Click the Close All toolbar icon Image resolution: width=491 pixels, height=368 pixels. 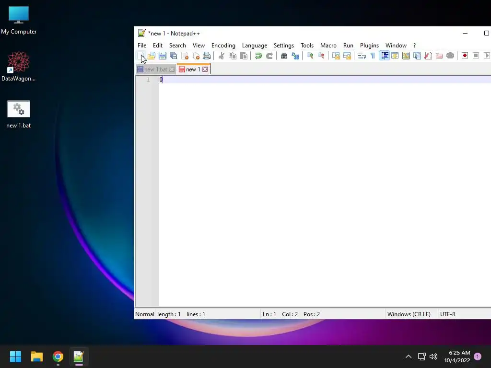click(x=196, y=56)
